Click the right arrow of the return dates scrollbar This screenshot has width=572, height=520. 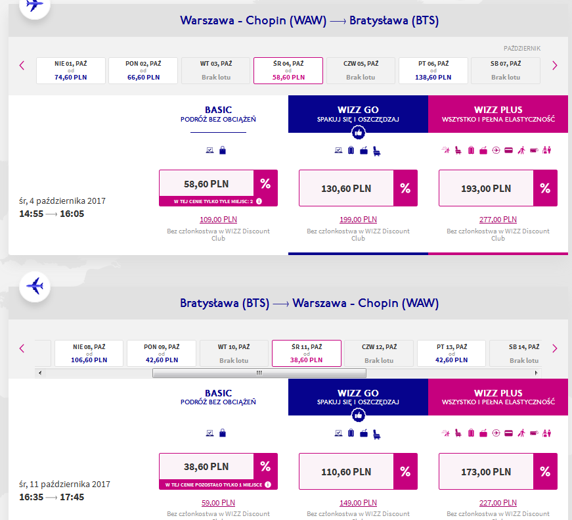(537, 373)
